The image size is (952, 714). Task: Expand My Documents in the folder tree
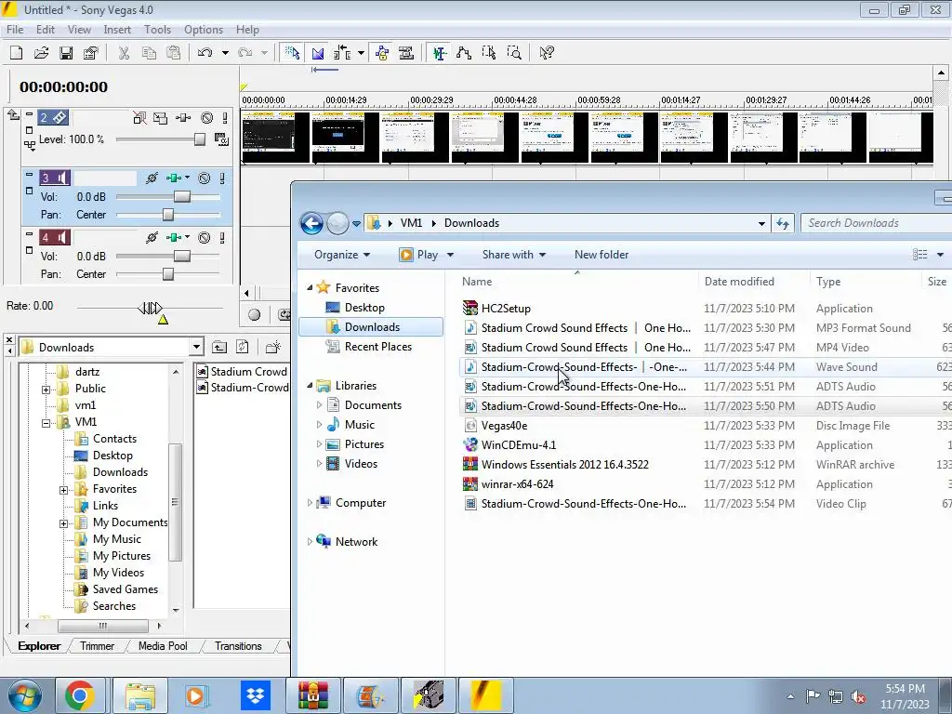(64, 523)
